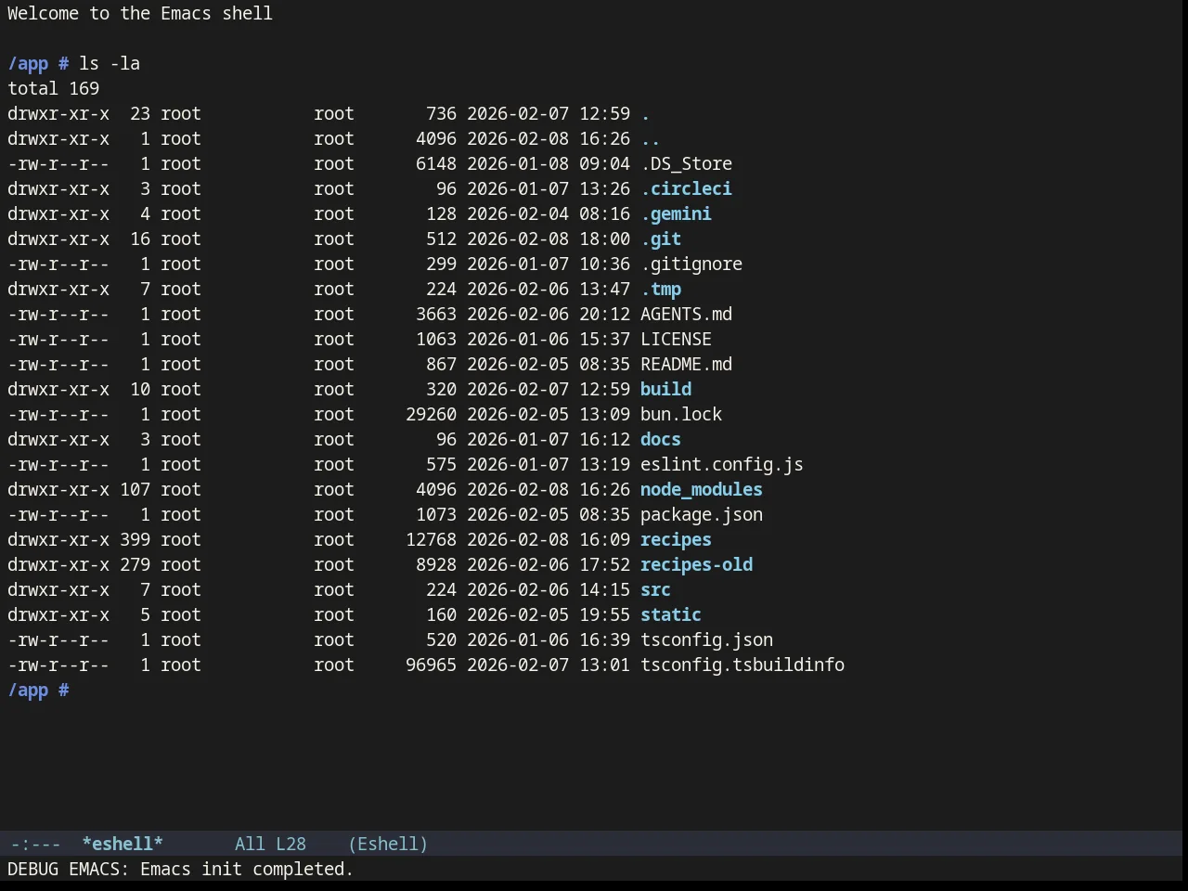Image resolution: width=1188 pixels, height=891 pixels.
Task: Select the tsconfig.json file name
Action: (706, 639)
